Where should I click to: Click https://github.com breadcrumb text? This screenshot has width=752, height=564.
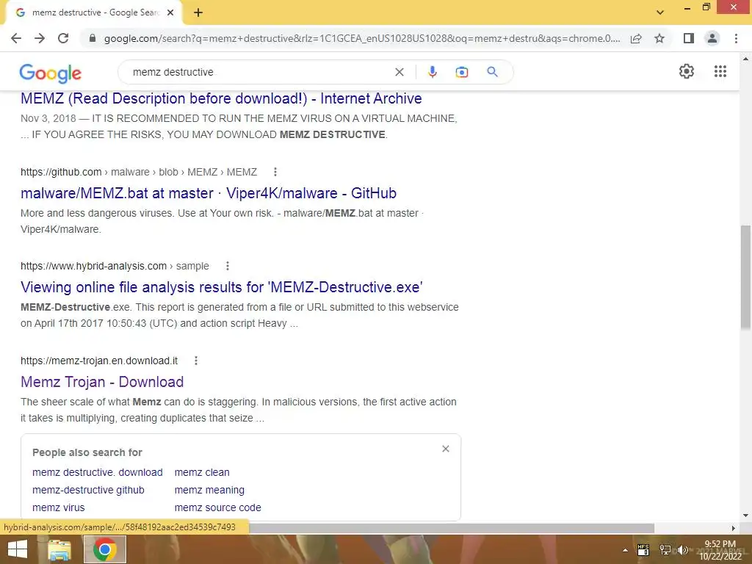coord(61,172)
